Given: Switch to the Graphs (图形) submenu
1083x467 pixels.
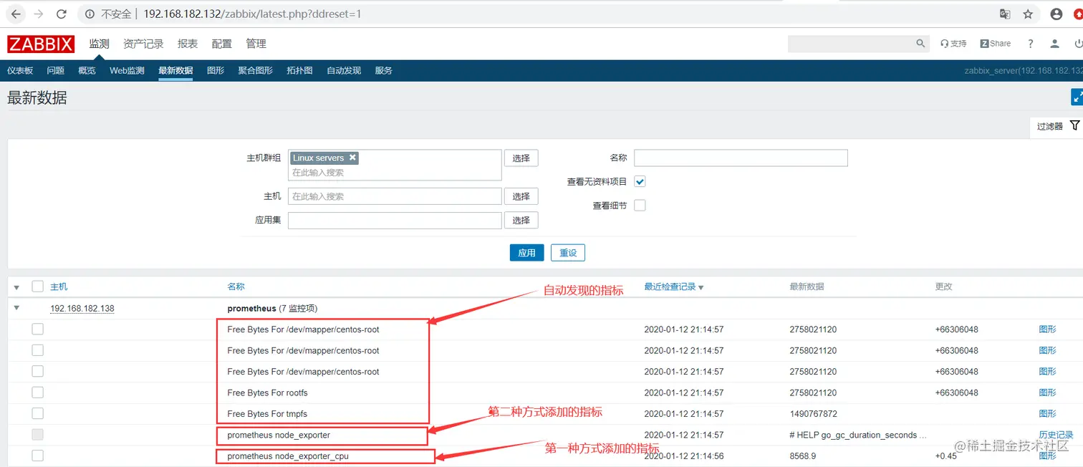Looking at the screenshot, I should pyautogui.click(x=216, y=70).
